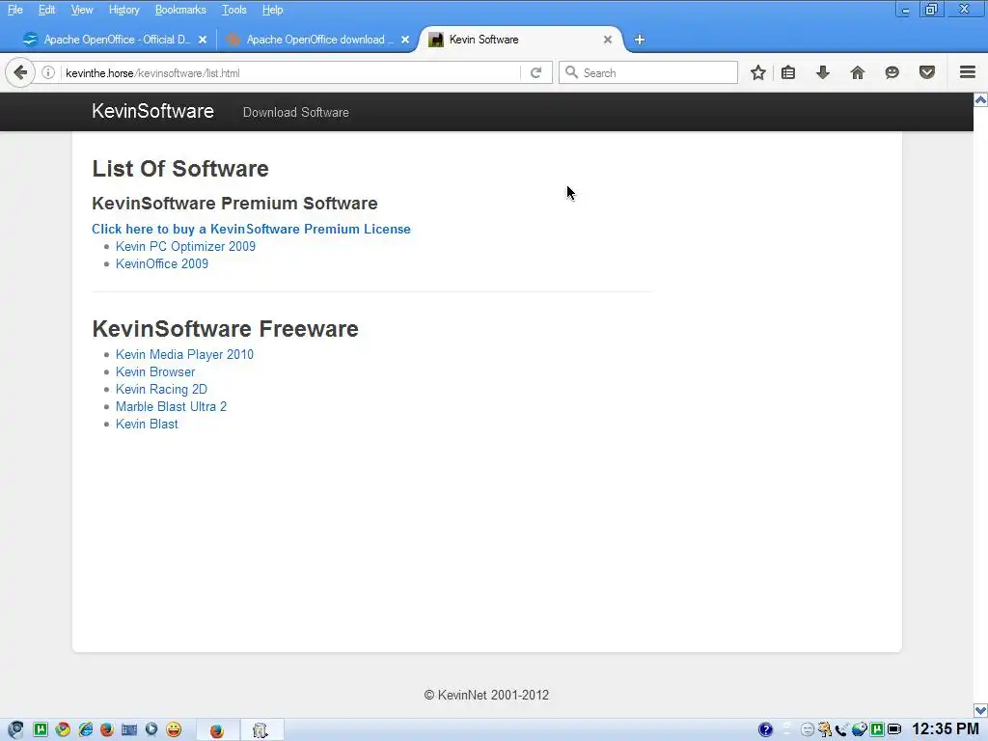This screenshot has width=988, height=741.
Task: Open the filmstrip video app icon
Action: pyautogui.click(x=129, y=729)
